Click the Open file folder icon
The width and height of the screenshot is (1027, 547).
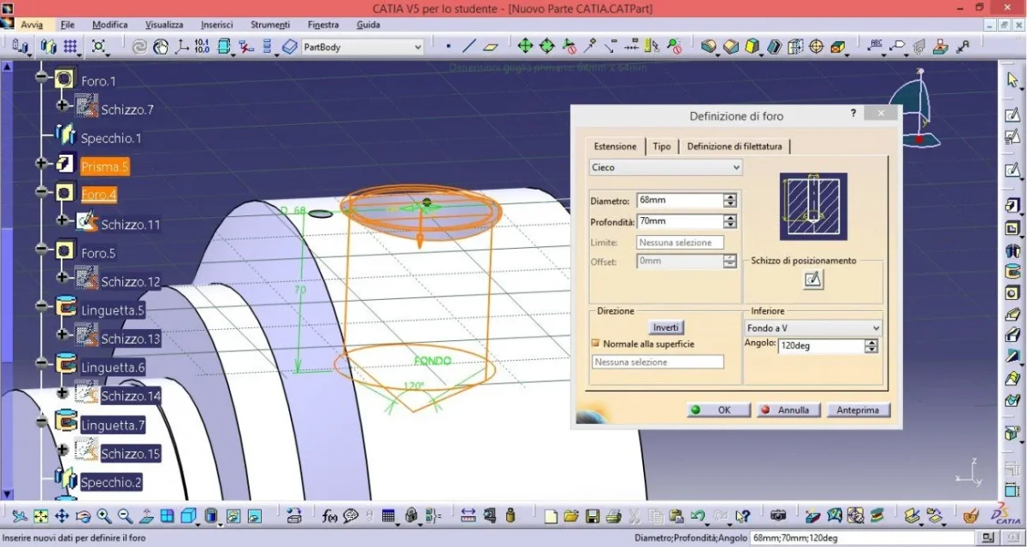[x=572, y=516]
